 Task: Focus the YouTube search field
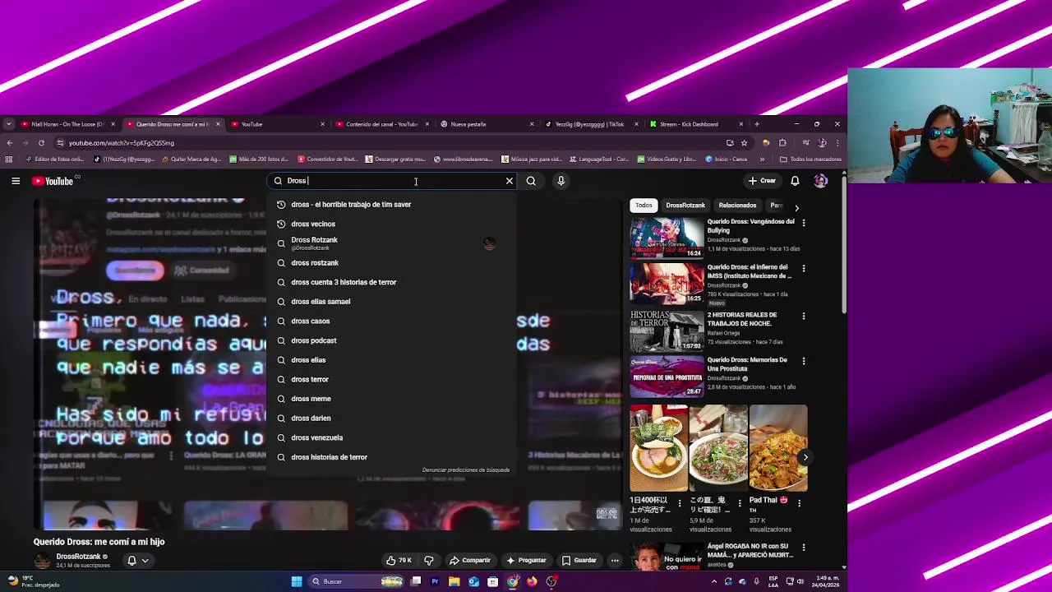[393, 181]
